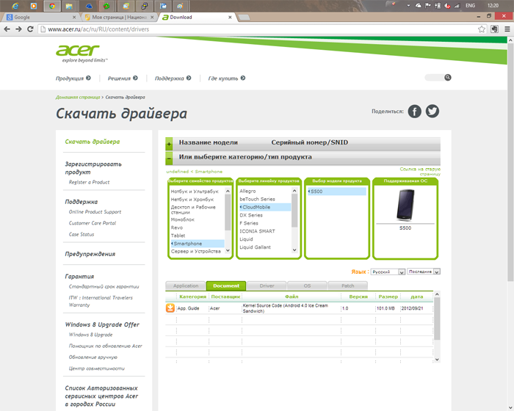The image size is (514, 411).
Task: Open the Предупреждения sidebar link
Action: point(90,254)
